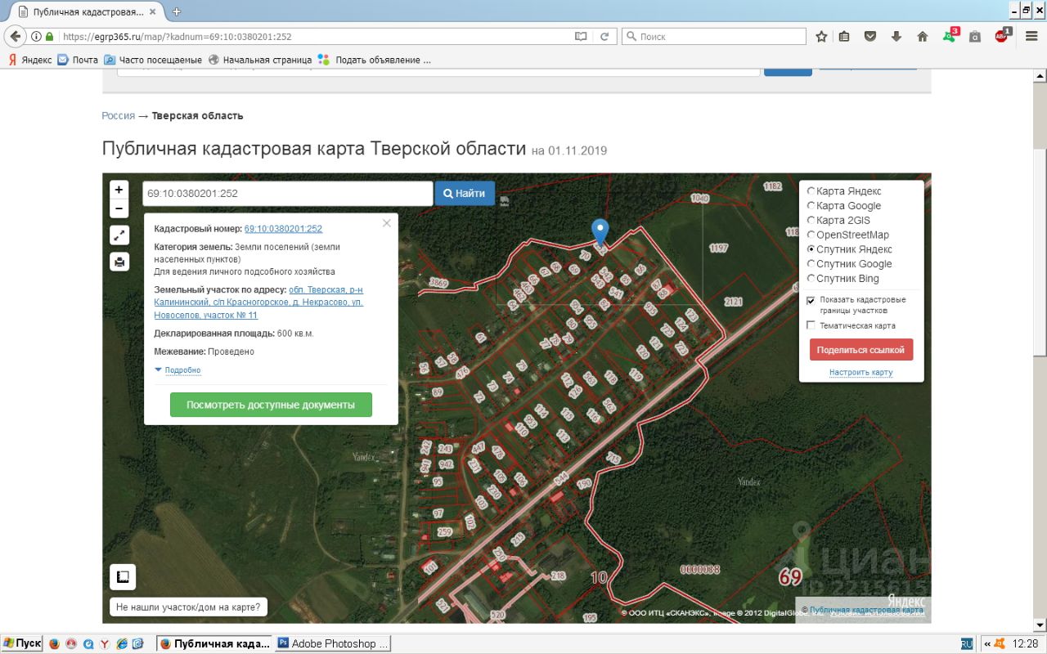Viewport: 1047px width, 654px height.
Task: Select the Спутник Яндекс radio button
Action: pos(811,249)
